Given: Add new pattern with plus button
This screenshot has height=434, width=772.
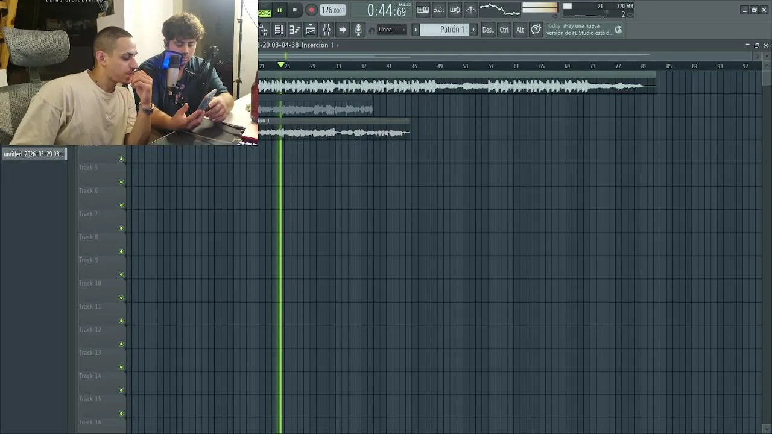Looking at the screenshot, I should [x=473, y=30].
